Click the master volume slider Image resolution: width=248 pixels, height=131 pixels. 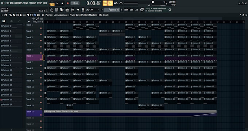[131, 3]
